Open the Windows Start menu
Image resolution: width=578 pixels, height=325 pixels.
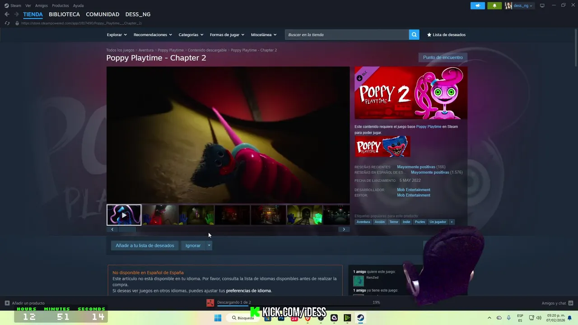[218, 318]
